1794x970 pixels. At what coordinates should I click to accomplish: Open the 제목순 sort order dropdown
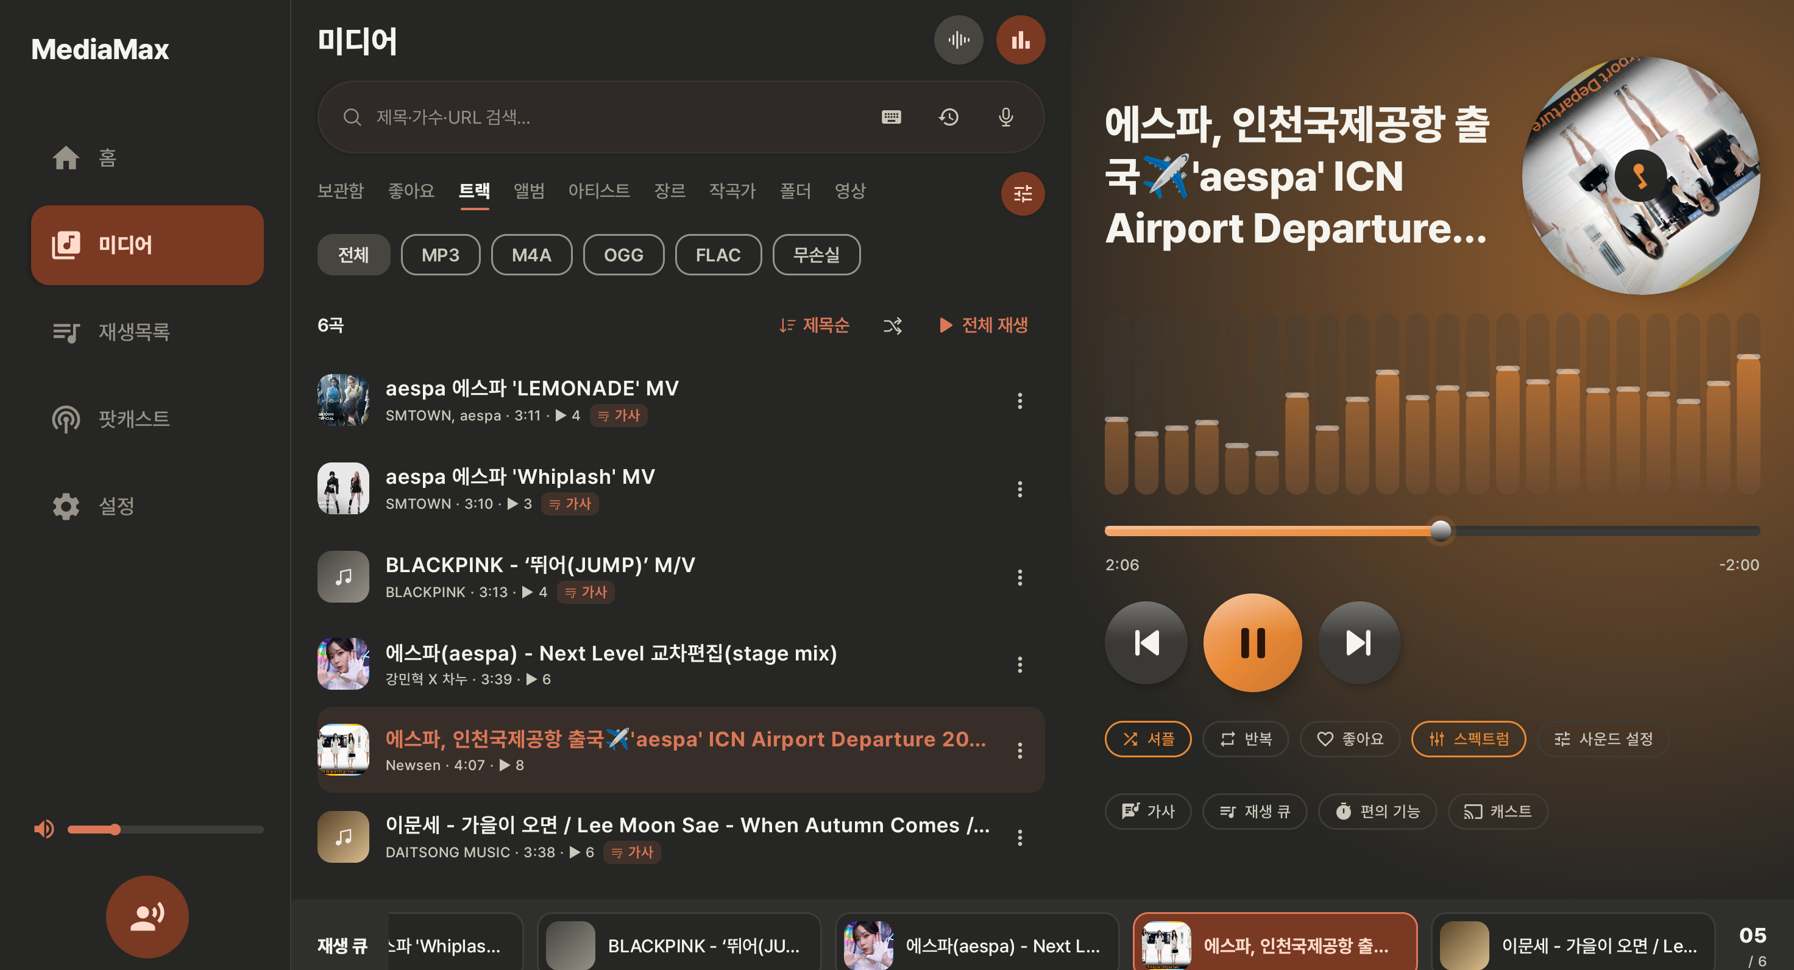(x=814, y=325)
